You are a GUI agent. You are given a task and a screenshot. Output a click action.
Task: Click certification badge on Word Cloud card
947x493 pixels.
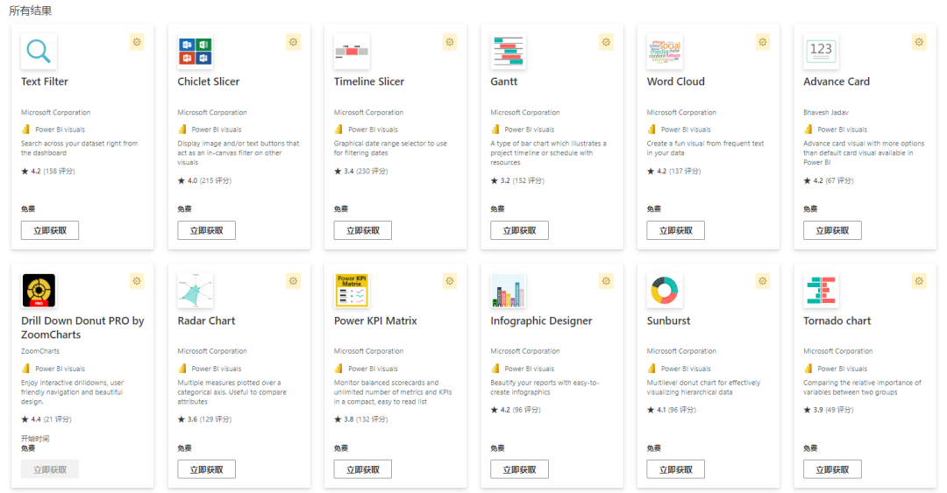[x=762, y=42]
